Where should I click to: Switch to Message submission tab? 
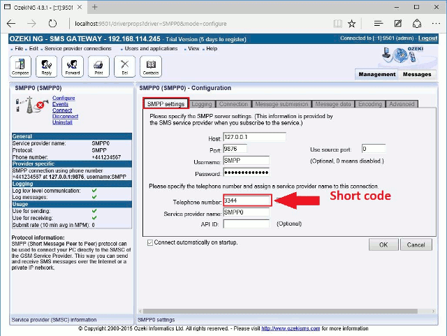(281, 104)
